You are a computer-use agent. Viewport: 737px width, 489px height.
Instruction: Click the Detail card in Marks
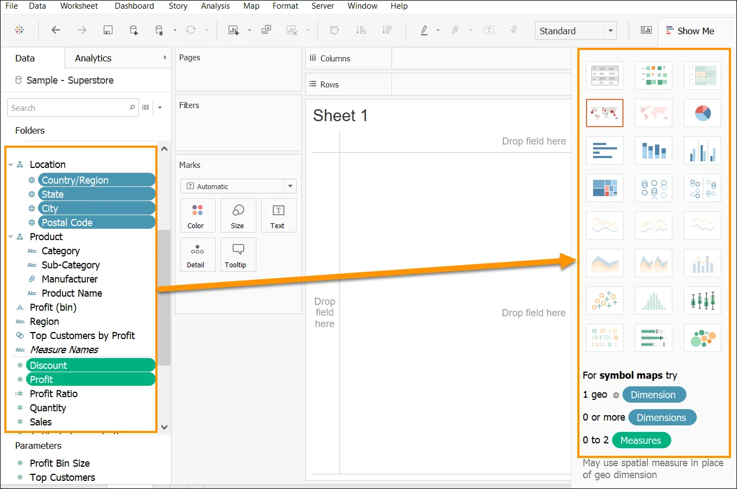[198, 255]
